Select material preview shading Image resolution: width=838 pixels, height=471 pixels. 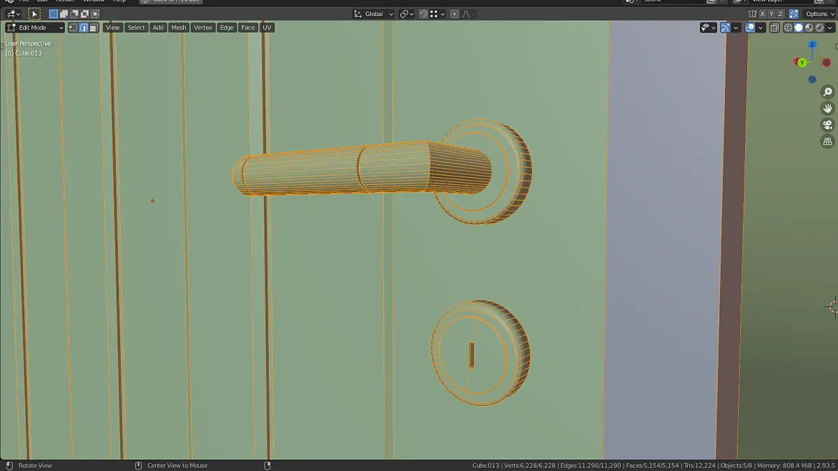[809, 28]
